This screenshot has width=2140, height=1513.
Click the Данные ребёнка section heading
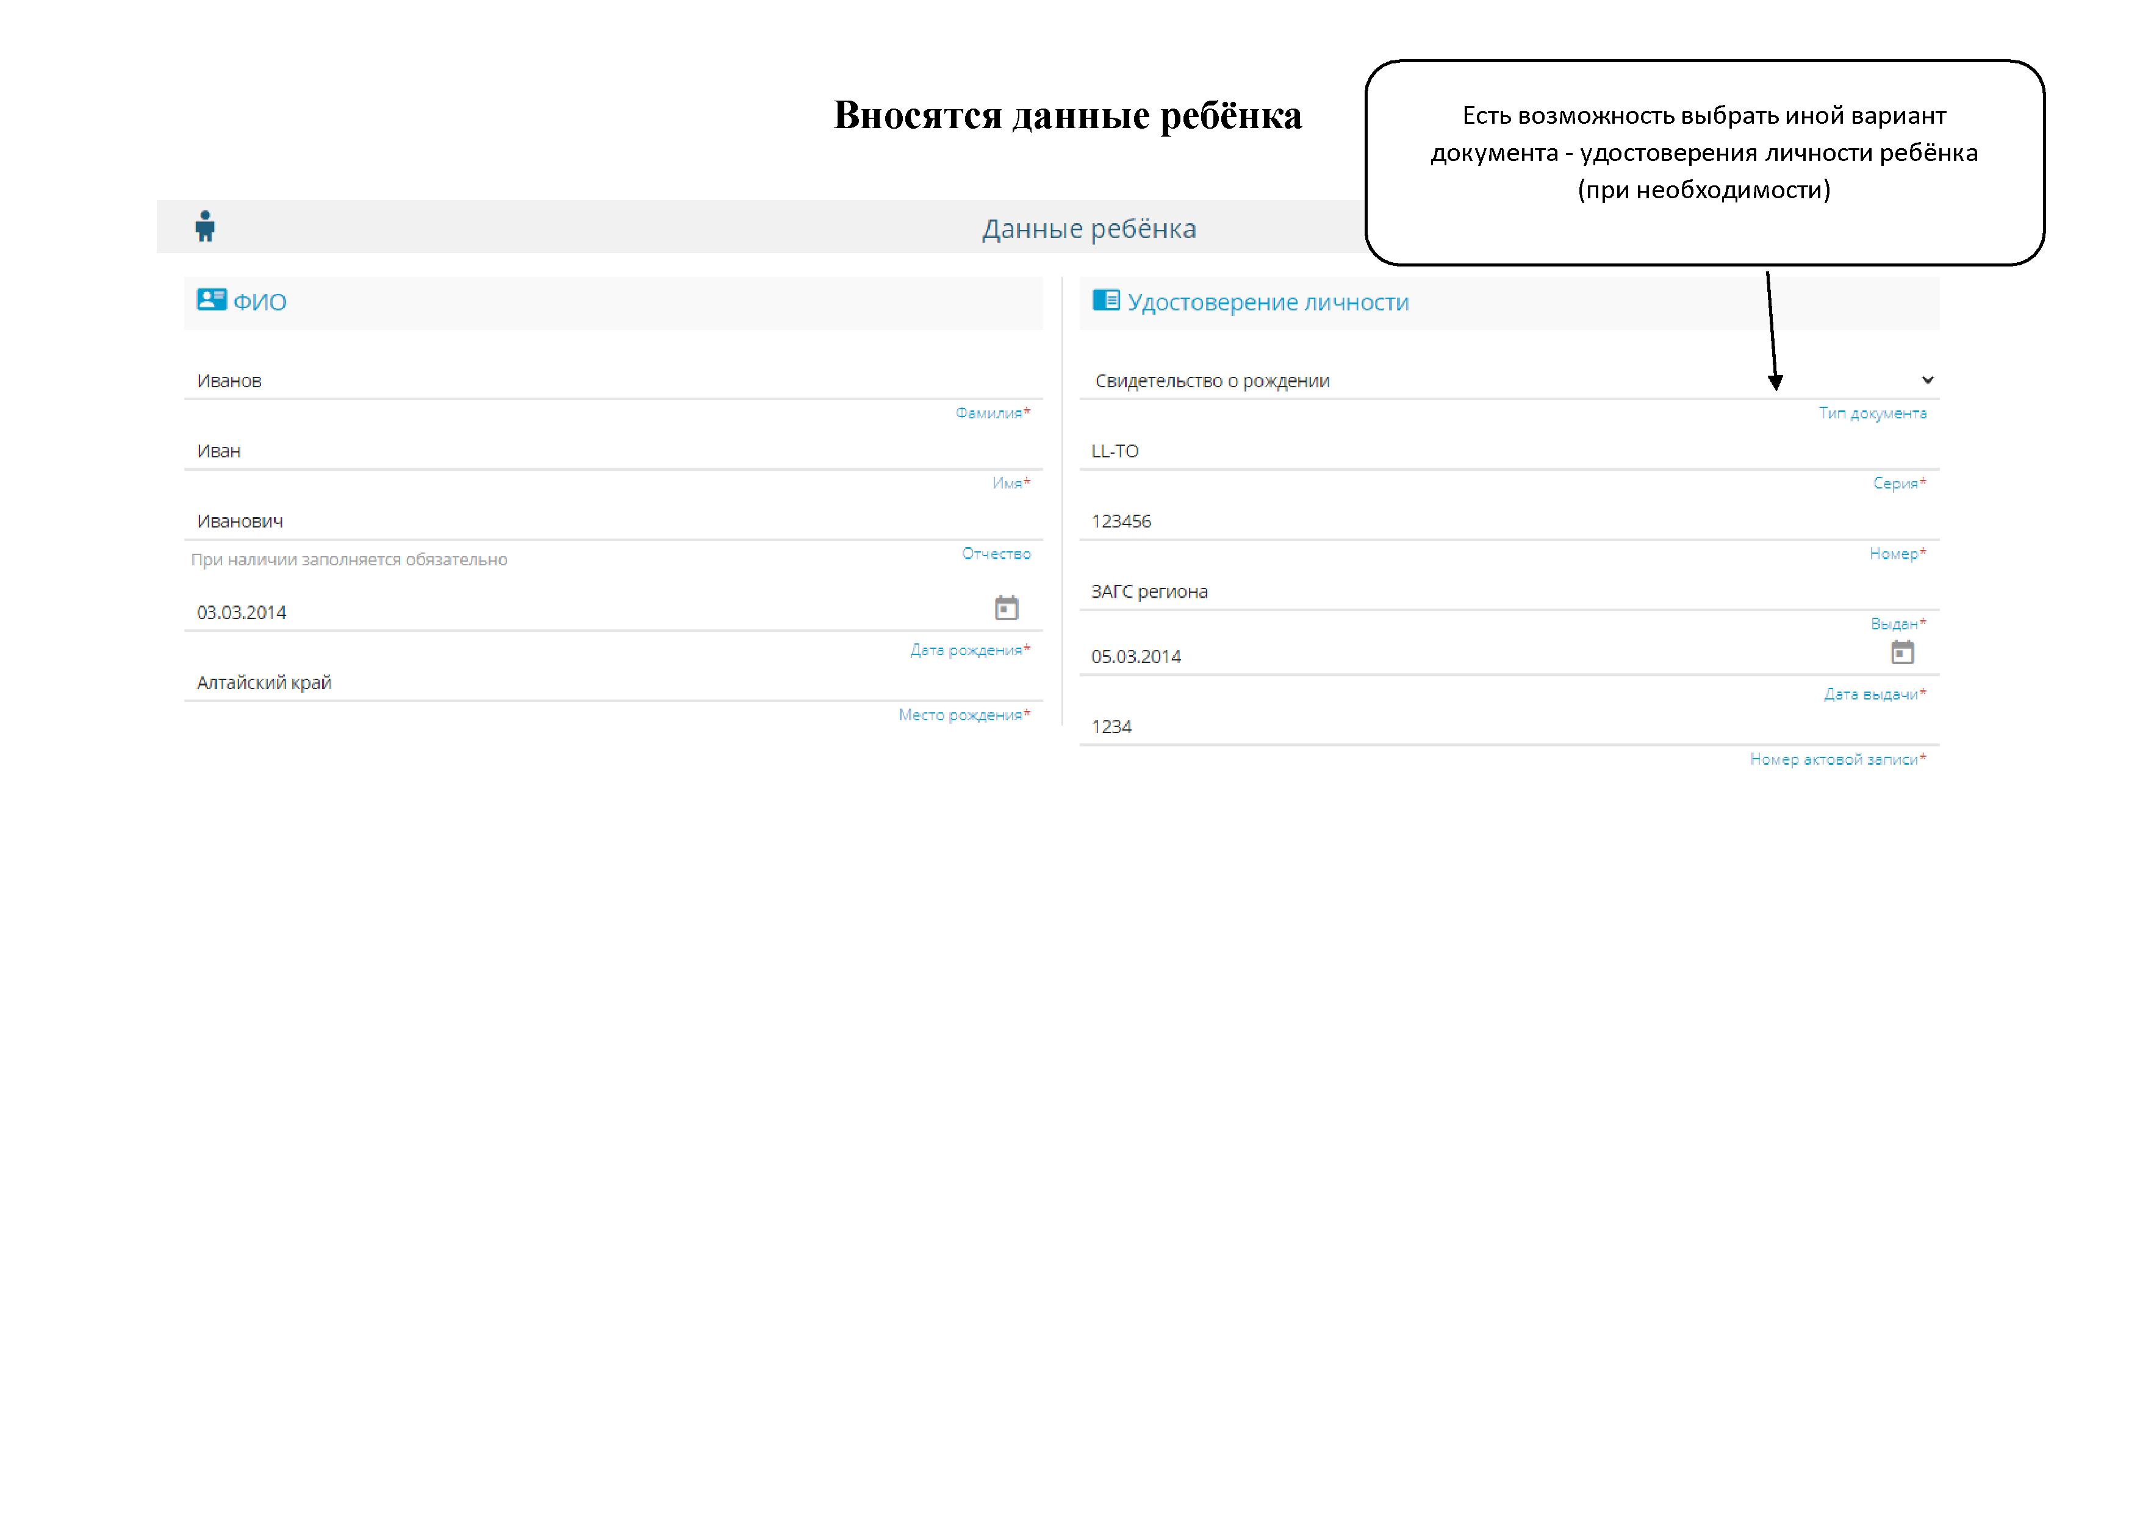pos(1089,229)
